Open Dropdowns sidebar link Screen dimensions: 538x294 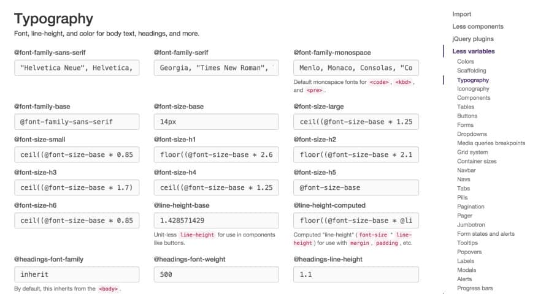pos(472,134)
